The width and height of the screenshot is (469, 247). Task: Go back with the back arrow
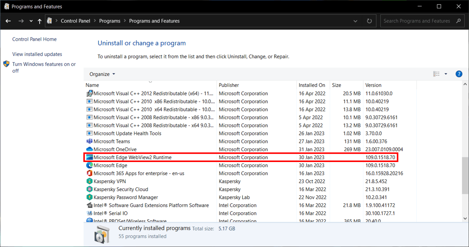[8, 21]
